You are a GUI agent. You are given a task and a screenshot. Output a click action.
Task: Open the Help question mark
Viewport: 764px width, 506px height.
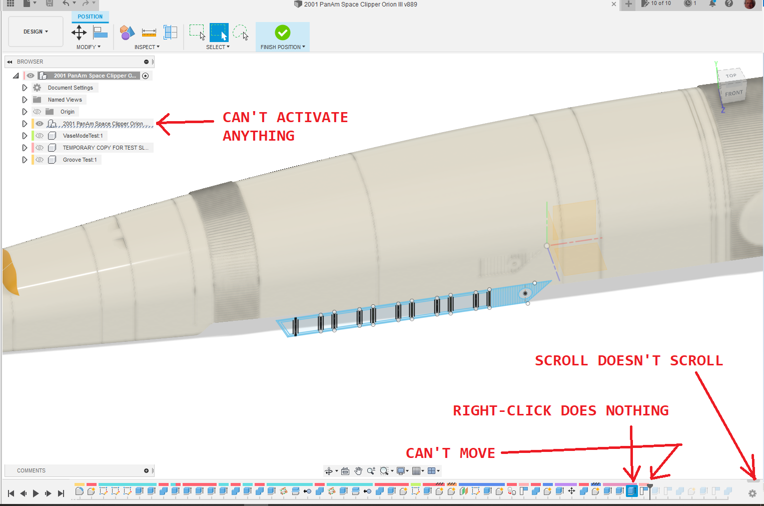(729, 4)
